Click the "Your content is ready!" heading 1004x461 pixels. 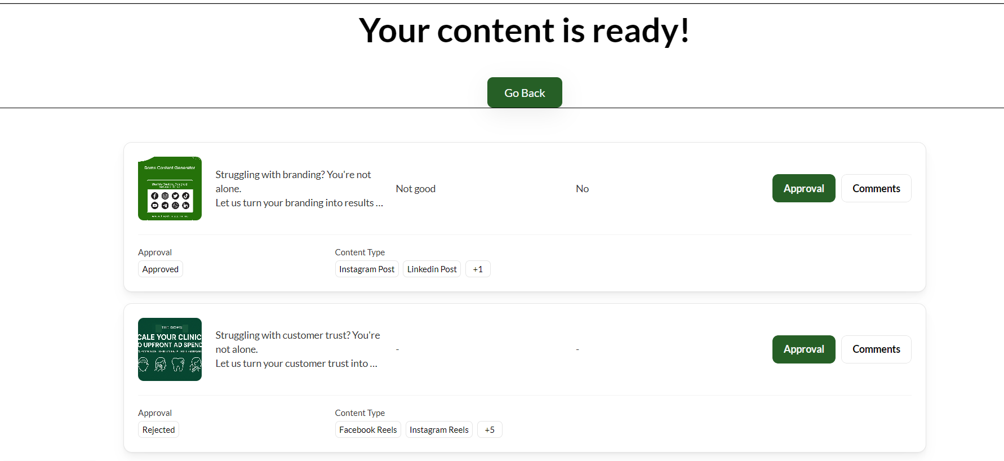pos(524,30)
